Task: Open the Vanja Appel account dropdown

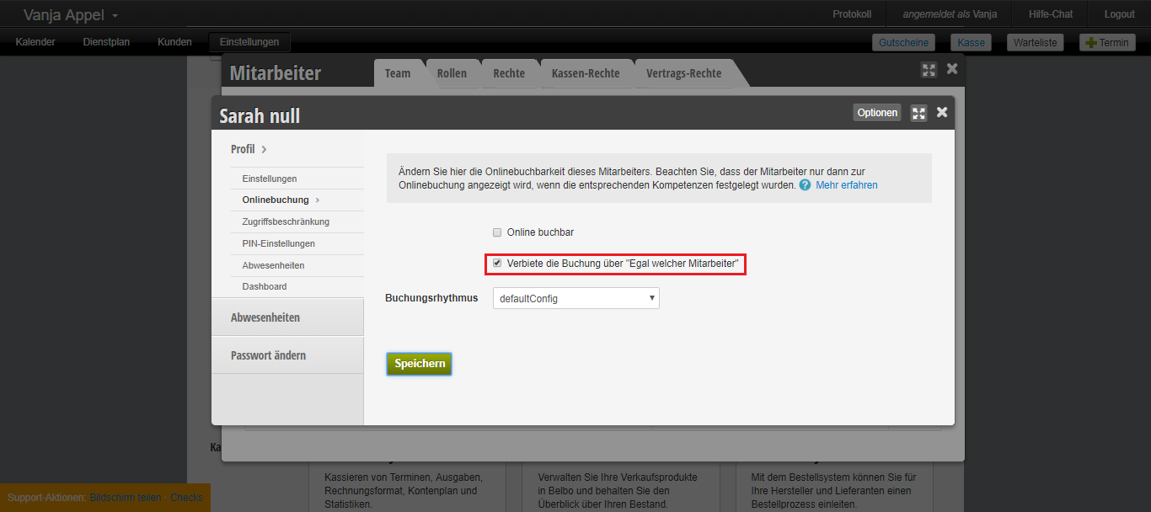Action: click(71, 15)
